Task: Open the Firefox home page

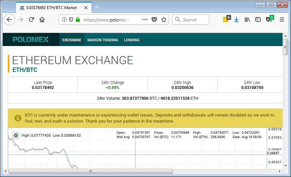Action: [42, 19]
